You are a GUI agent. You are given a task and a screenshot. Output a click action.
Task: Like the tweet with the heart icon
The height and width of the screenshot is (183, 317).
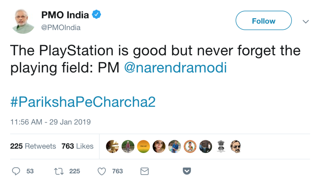pyautogui.click(x=102, y=171)
